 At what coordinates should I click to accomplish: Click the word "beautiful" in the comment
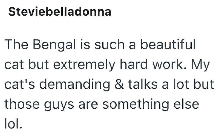[168, 44]
